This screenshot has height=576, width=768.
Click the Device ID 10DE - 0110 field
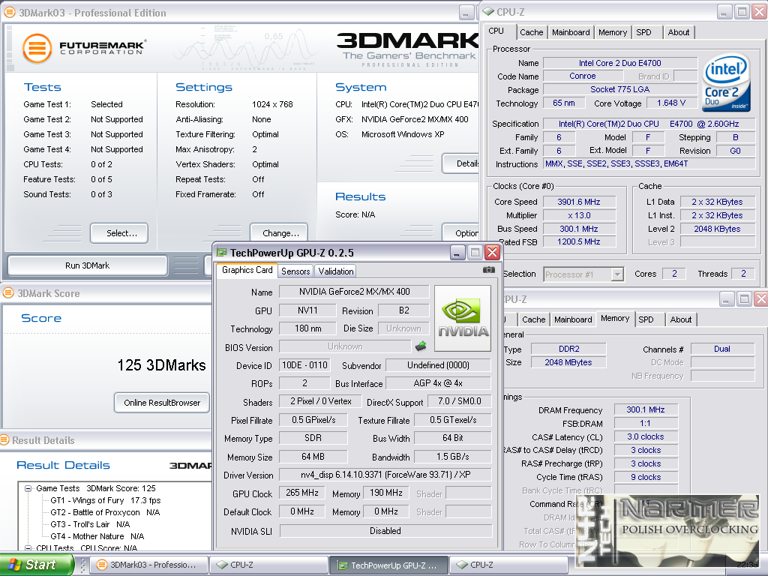[304, 365]
